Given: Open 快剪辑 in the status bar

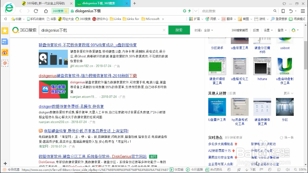Looking at the screenshot, I should [177, 169].
